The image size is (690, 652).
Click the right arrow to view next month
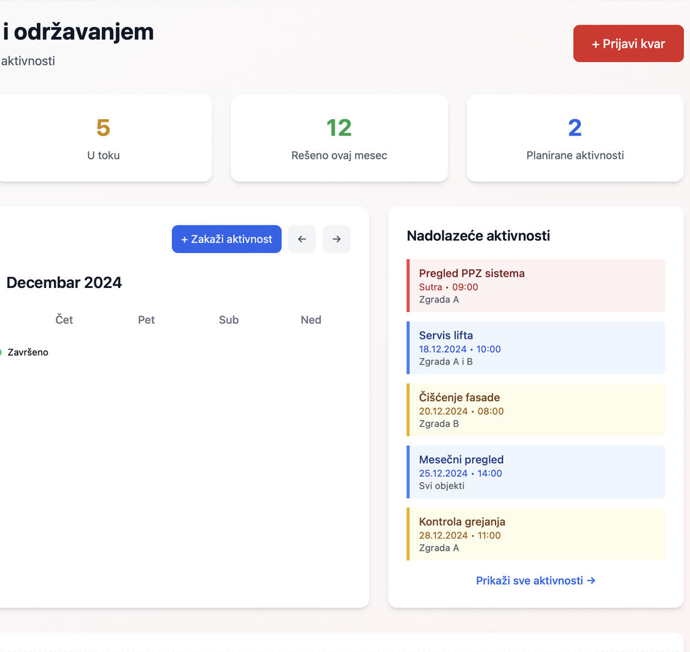336,239
